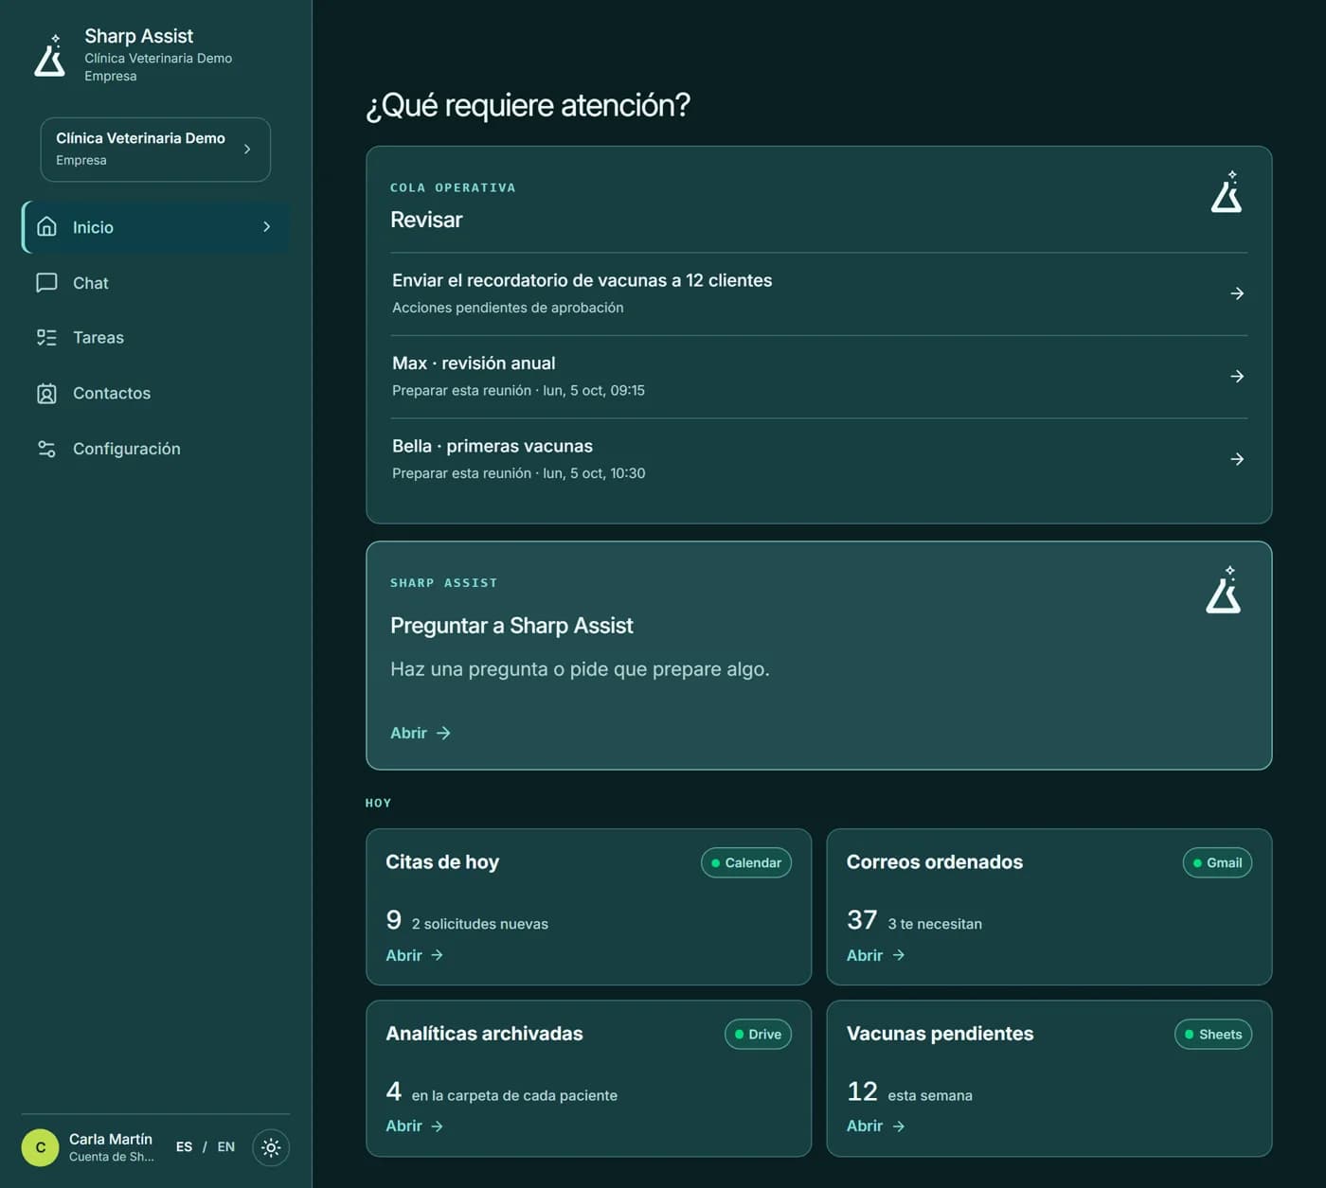Click the Contactos address book icon

[x=46, y=394]
